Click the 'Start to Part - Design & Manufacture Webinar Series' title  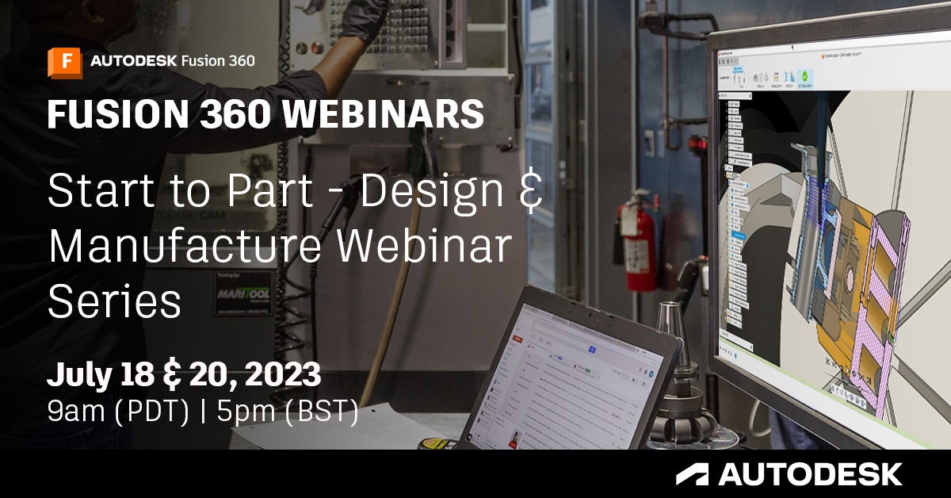(x=295, y=247)
